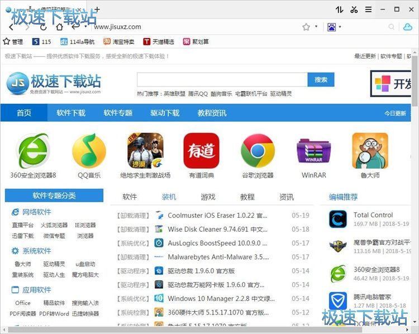This screenshot has height=334, width=419.
Task: Click the 有道词典 app icon
Action: [201, 151]
